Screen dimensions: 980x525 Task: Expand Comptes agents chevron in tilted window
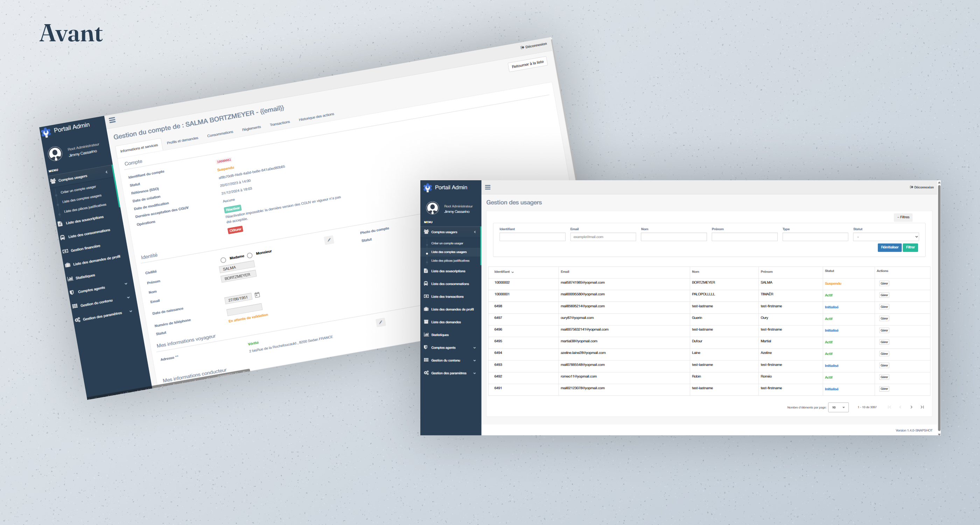click(x=126, y=283)
